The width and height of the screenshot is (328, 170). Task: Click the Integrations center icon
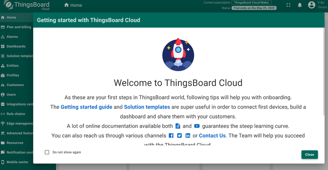tap(3, 104)
